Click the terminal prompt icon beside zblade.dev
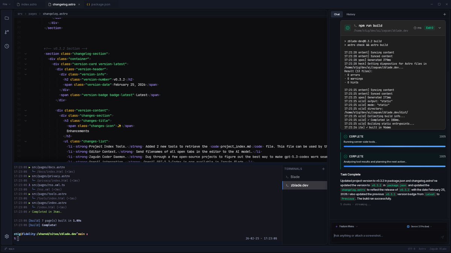The image size is (451, 253). click(x=287, y=185)
